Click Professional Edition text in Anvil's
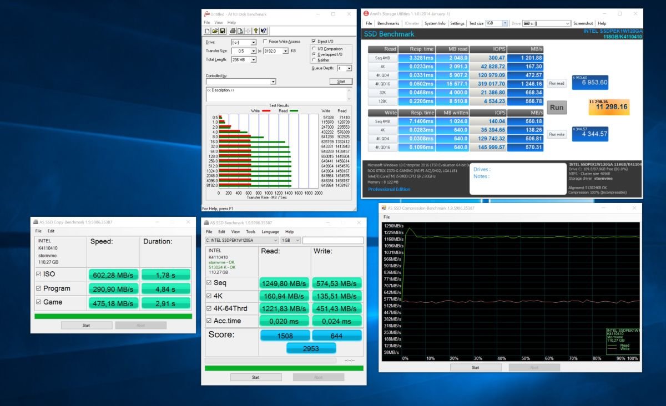This screenshot has width=666, height=406. [389, 189]
